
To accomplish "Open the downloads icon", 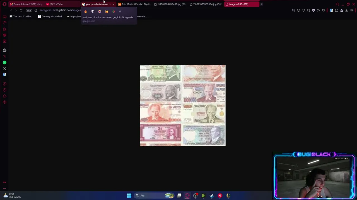I will pyautogui.click(x=347, y=10).
